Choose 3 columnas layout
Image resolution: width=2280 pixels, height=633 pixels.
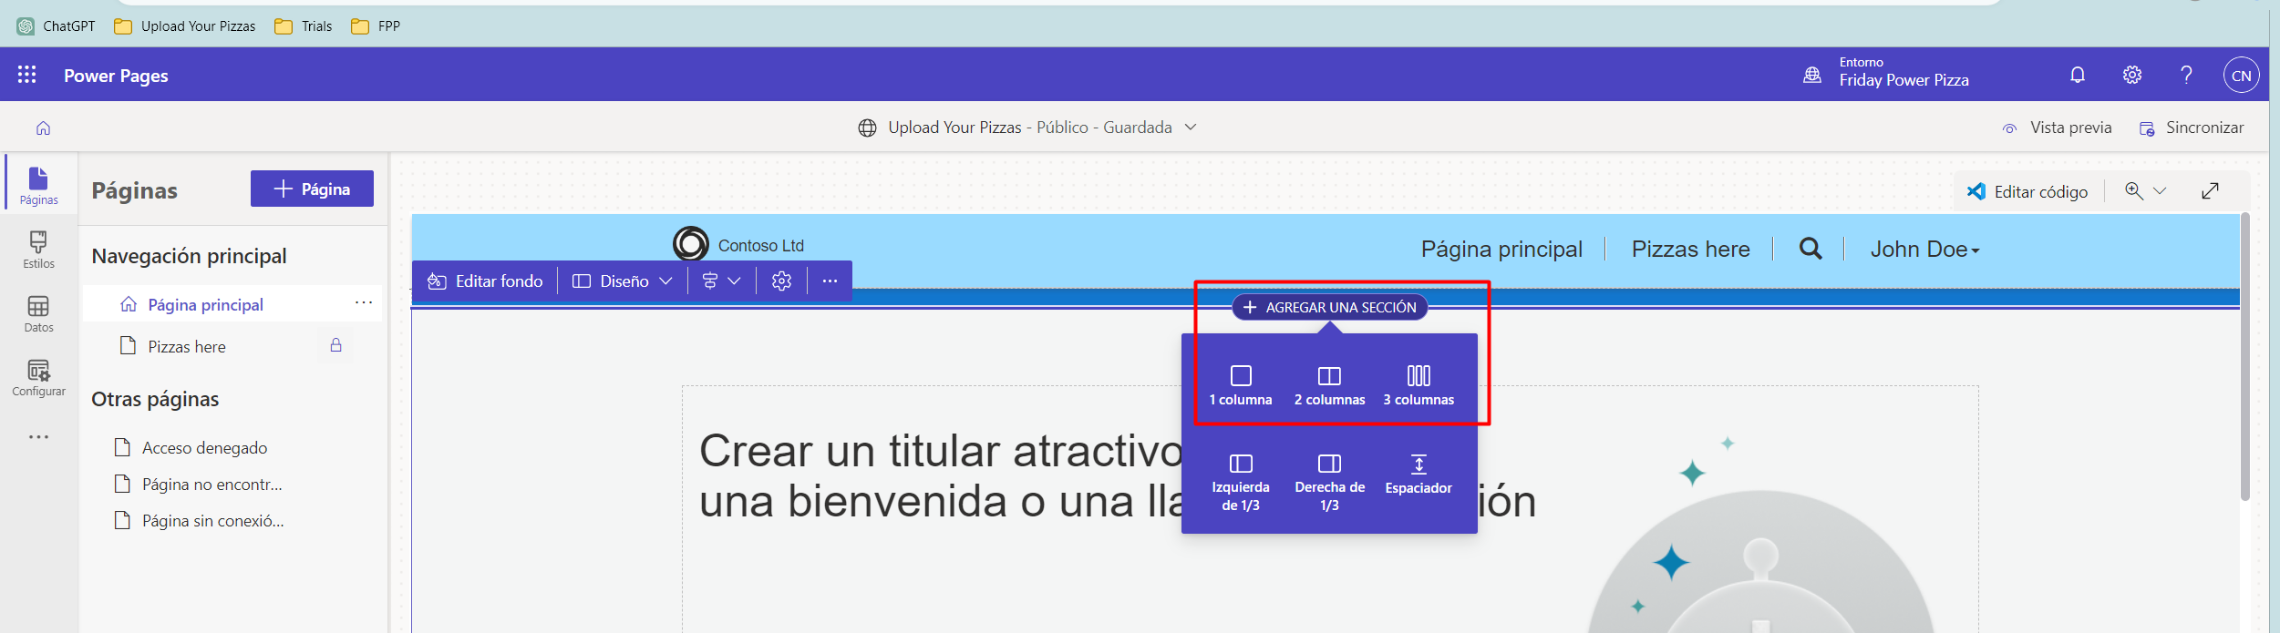(x=1419, y=385)
